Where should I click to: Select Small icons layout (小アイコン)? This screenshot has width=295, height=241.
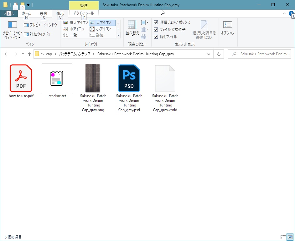point(100,29)
